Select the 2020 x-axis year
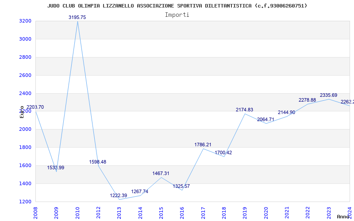 pyautogui.click(x=266, y=213)
